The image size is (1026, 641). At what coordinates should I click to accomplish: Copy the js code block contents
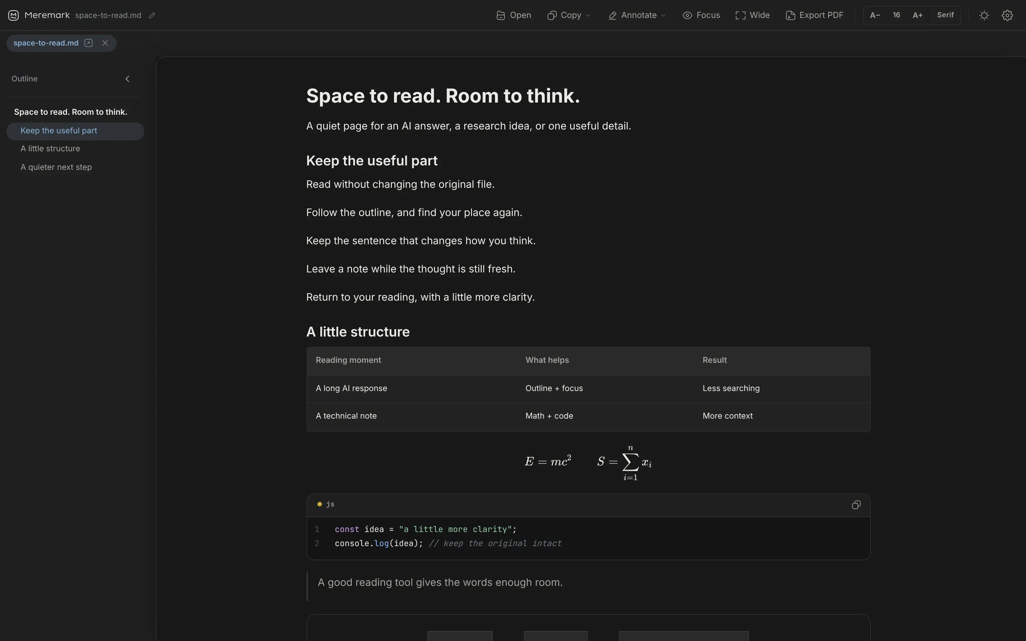856,504
